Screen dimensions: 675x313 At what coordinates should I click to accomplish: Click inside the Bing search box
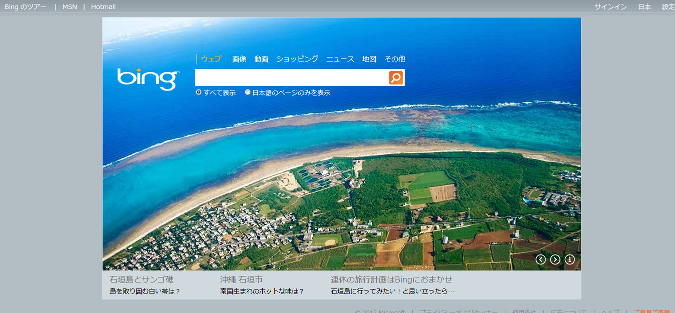(x=291, y=77)
